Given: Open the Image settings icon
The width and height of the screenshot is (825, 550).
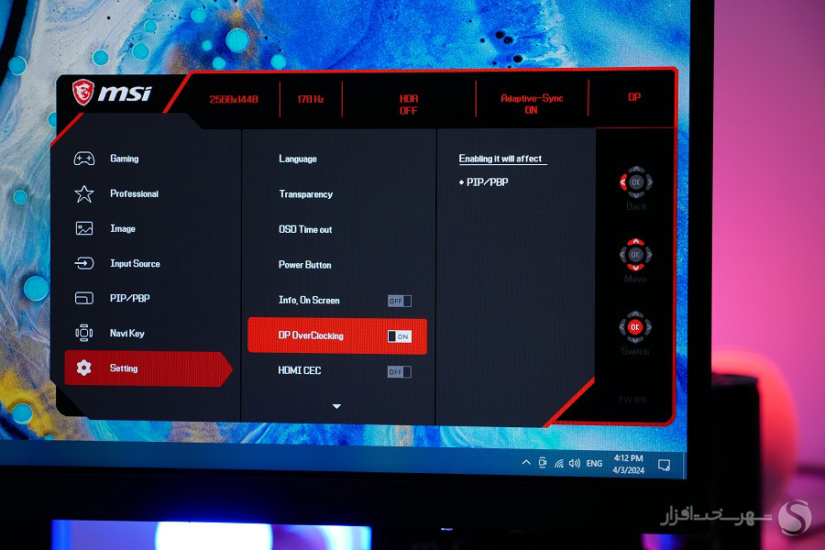Looking at the screenshot, I should (x=82, y=228).
